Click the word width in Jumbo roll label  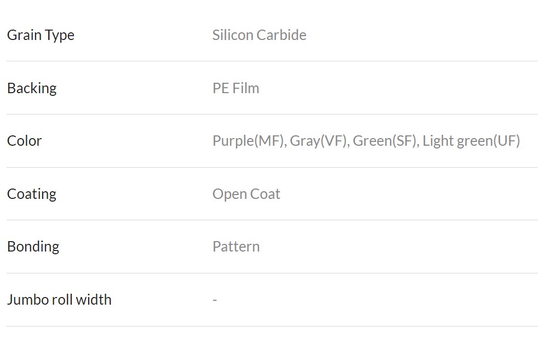(x=93, y=300)
